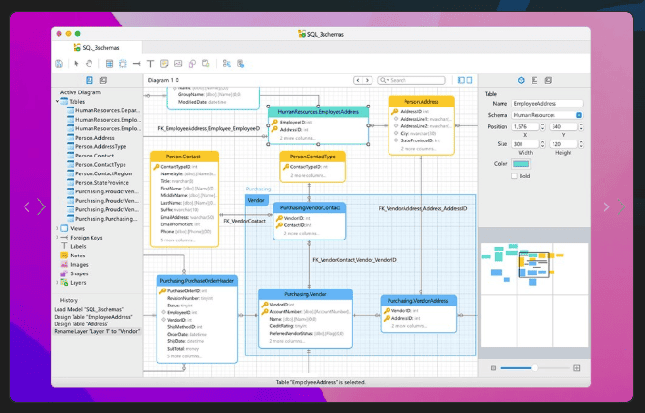
Task: Select Person.StateProvince tree item
Action: coord(102,183)
